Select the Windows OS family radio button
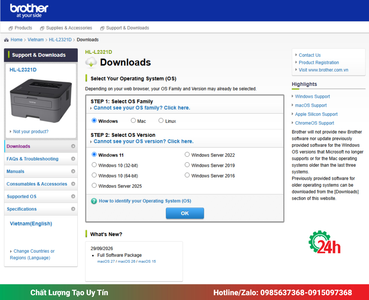Viewport: 369px width, 300px height. tap(94, 121)
